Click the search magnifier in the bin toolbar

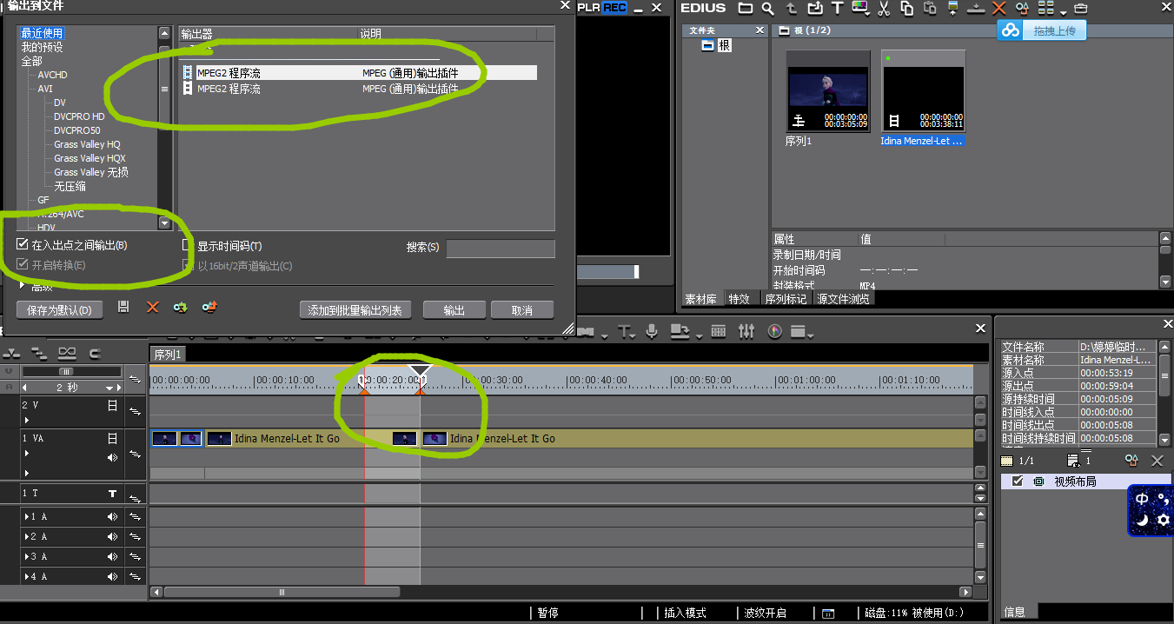pyautogui.click(x=768, y=9)
